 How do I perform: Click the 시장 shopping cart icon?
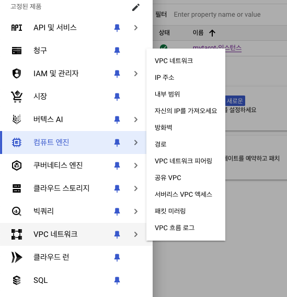[x=17, y=97]
